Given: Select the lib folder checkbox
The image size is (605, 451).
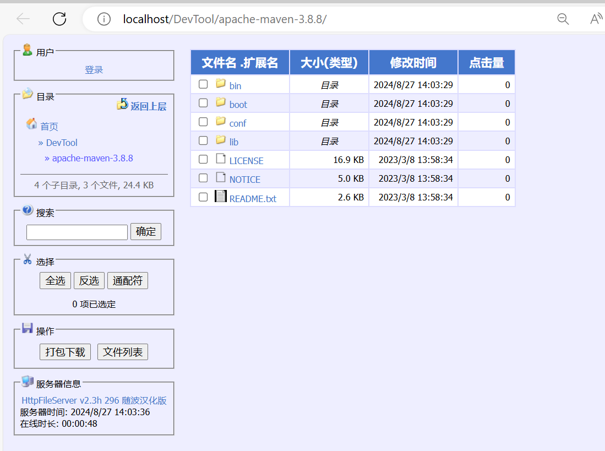Looking at the screenshot, I should pyautogui.click(x=203, y=140).
